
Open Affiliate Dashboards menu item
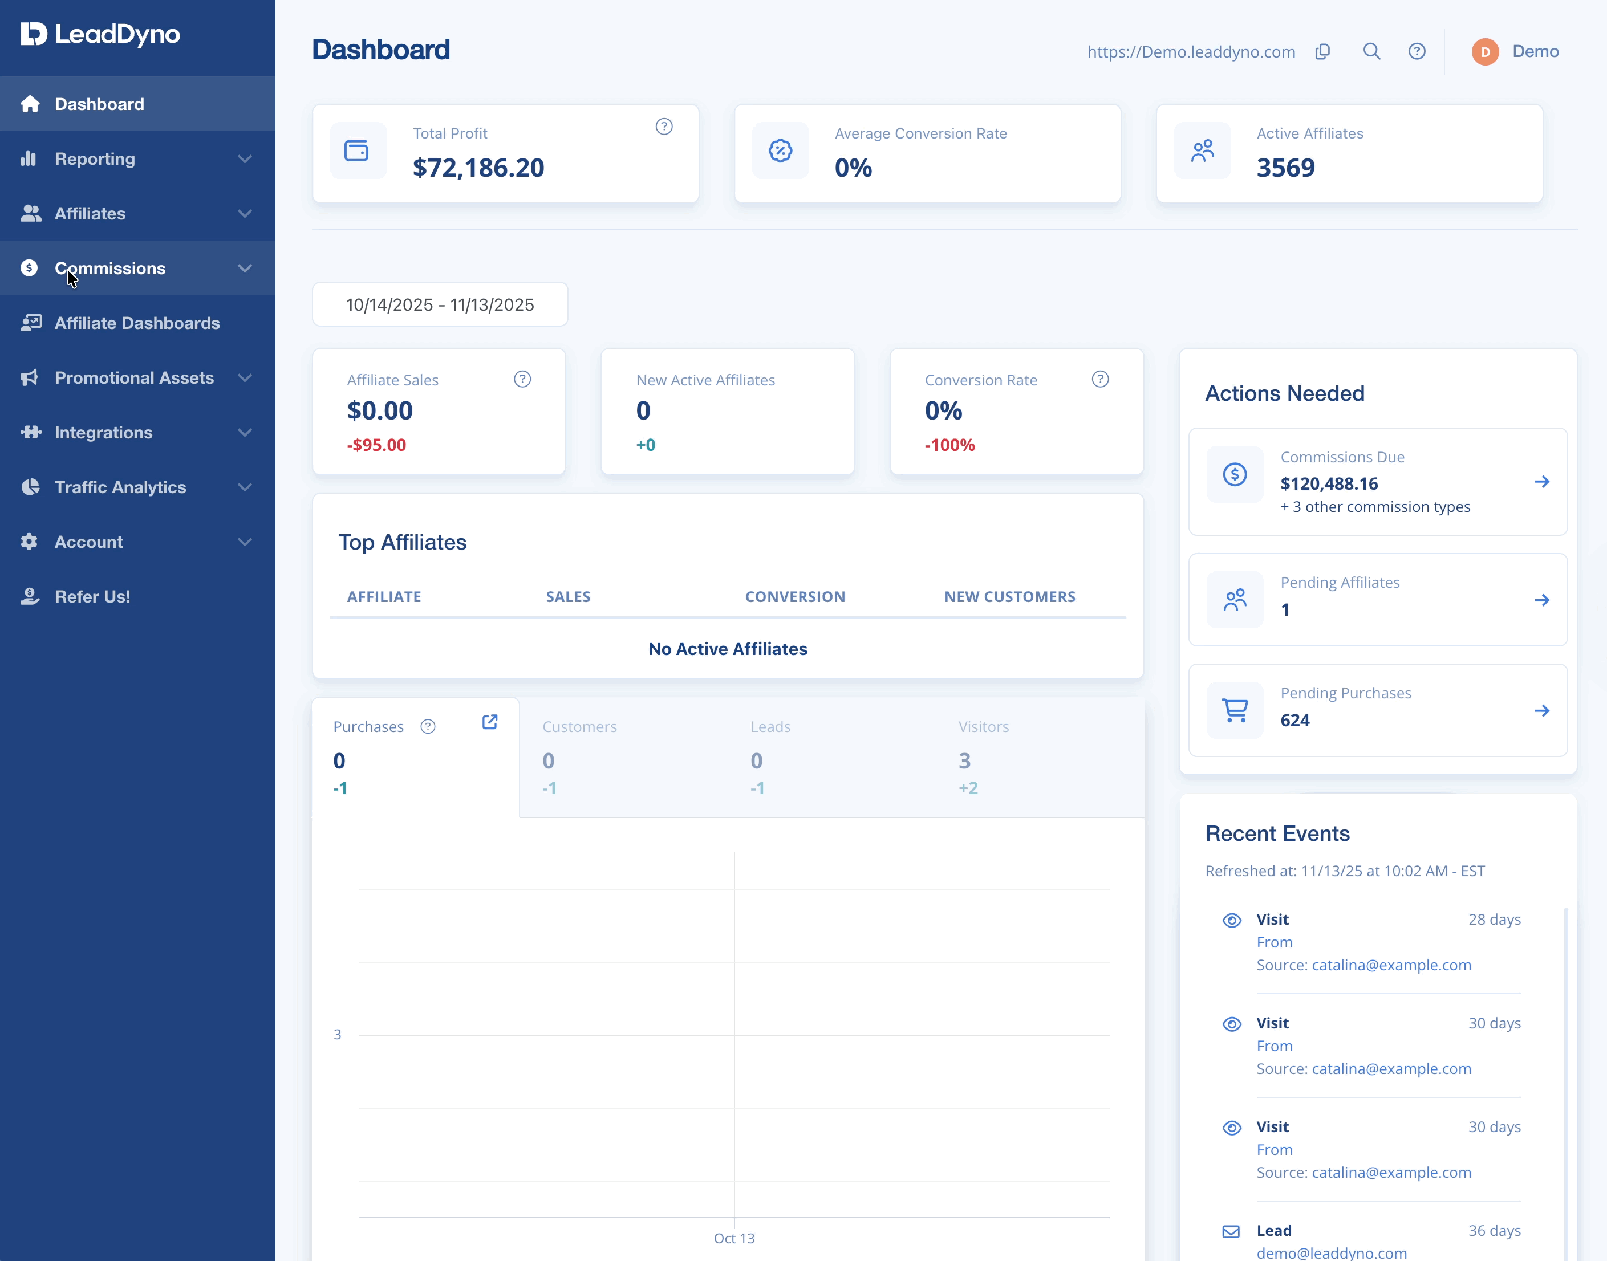137,323
